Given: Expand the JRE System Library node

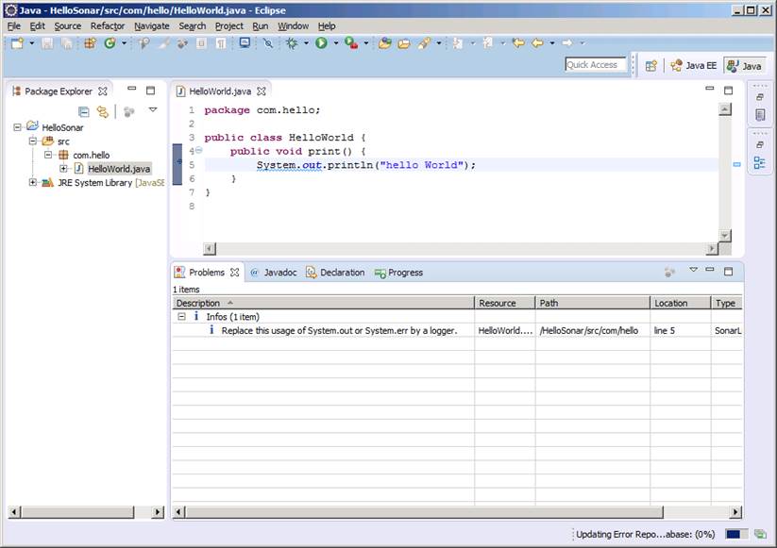Looking at the screenshot, I should (x=33, y=183).
